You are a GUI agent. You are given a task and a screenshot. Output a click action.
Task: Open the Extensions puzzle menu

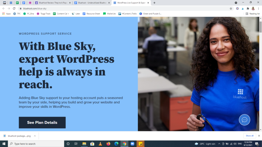pyautogui.click(x=248, y=8)
